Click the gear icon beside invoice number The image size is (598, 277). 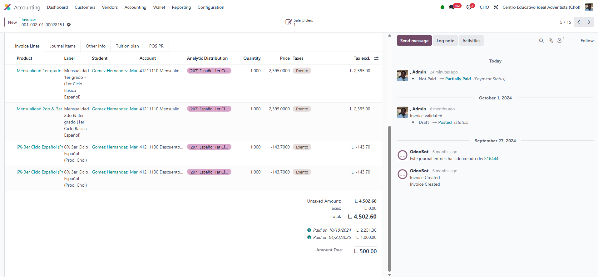tap(69, 25)
